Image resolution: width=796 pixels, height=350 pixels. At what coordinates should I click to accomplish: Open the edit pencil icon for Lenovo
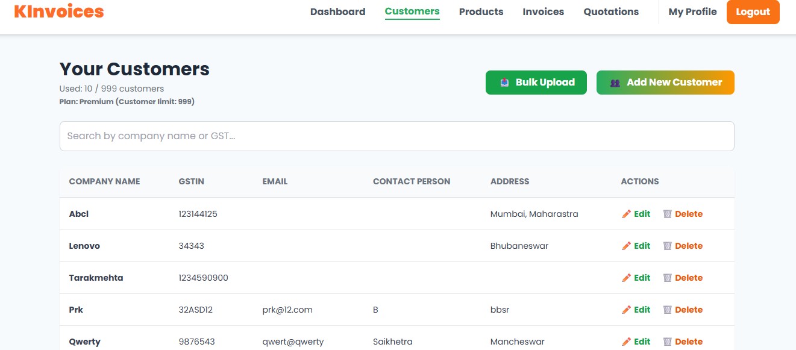point(627,246)
